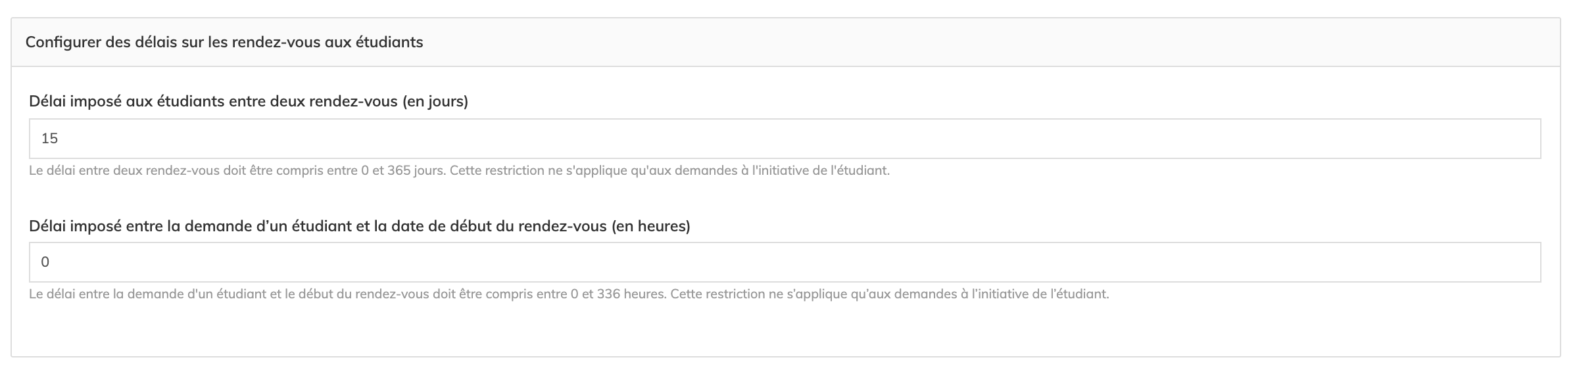Click '(en heures)' in the second field label
Screen dimensions: 1577x368
pyautogui.click(x=650, y=226)
